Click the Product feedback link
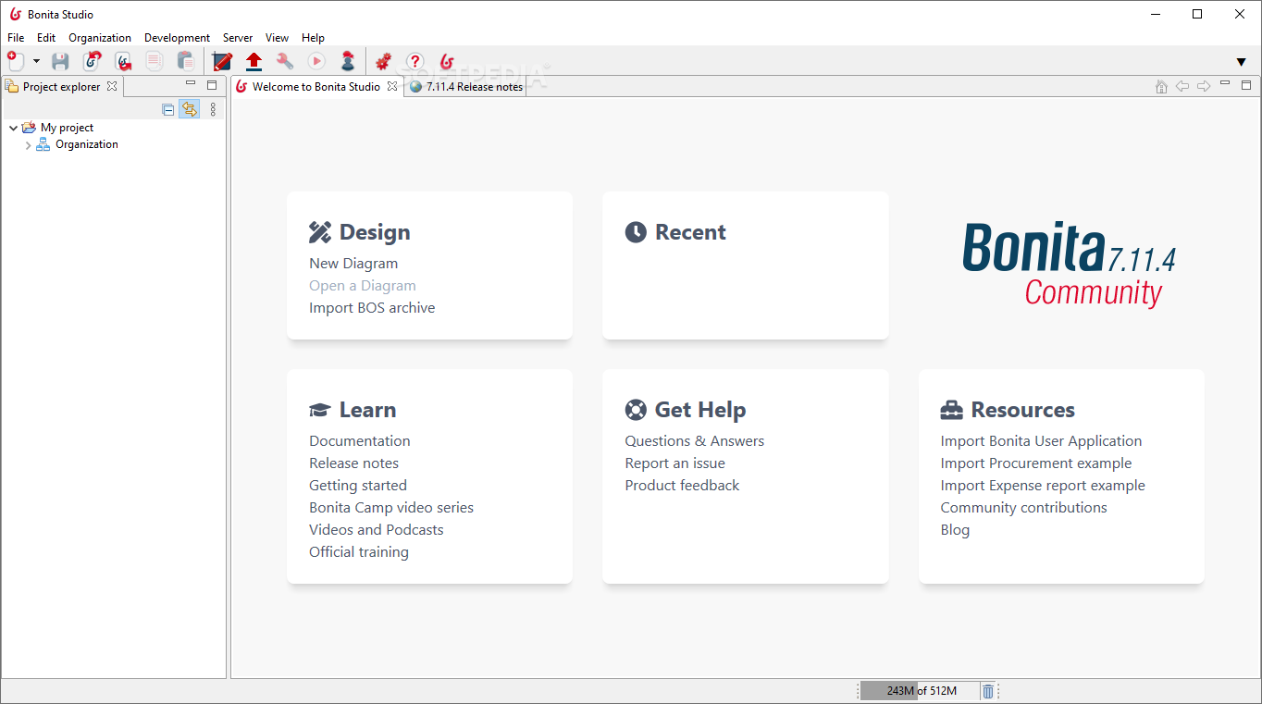Viewport: 1262px width, 704px height. coord(682,486)
